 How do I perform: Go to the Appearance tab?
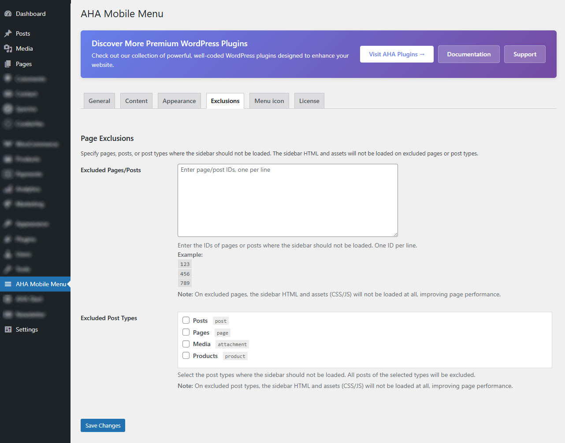(x=179, y=101)
